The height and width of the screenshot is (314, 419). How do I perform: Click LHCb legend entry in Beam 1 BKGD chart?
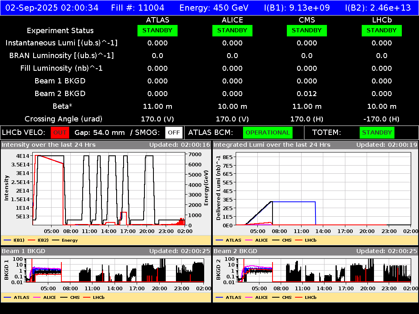coord(94,298)
